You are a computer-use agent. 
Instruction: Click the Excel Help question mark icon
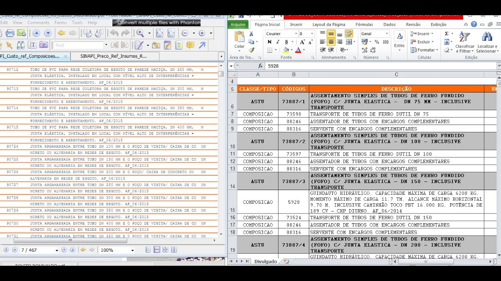[474, 24]
